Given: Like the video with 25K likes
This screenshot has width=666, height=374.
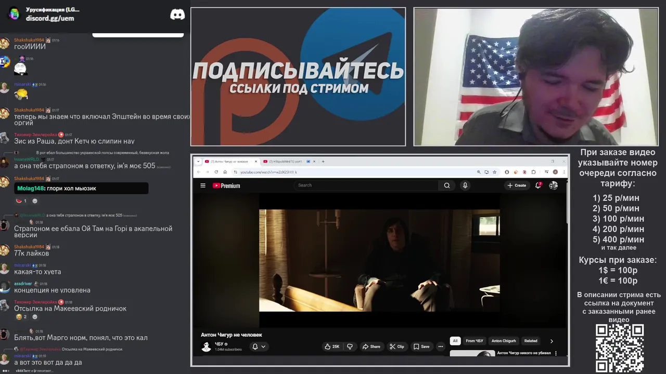Looking at the screenshot, I should click(332, 346).
